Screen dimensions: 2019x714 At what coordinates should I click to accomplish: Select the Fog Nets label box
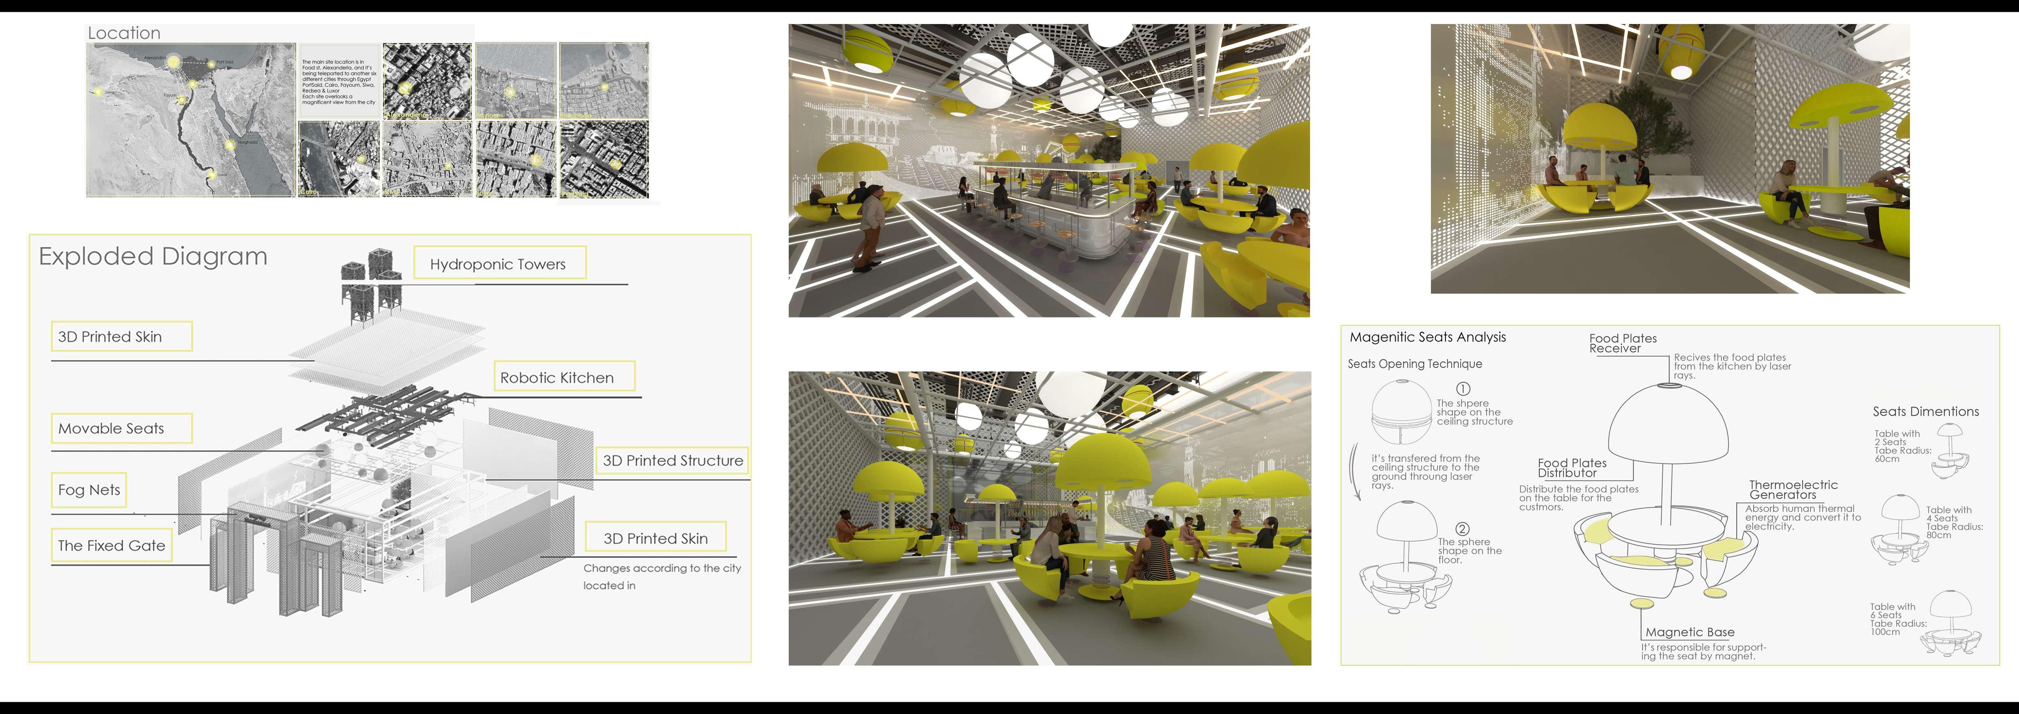89,490
